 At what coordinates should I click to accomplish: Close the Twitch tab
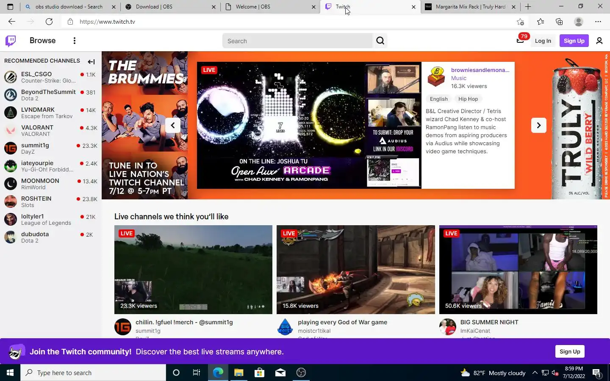coord(413,7)
